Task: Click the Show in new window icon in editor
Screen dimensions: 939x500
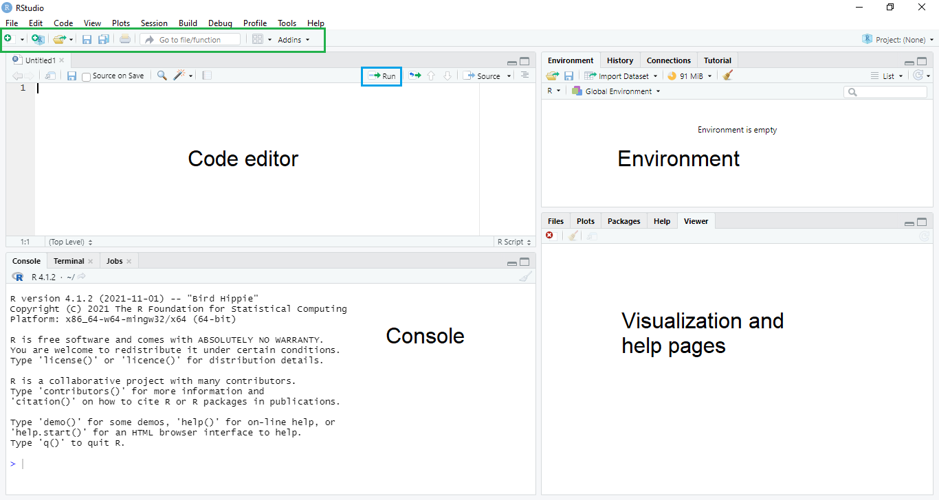Action: point(50,76)
